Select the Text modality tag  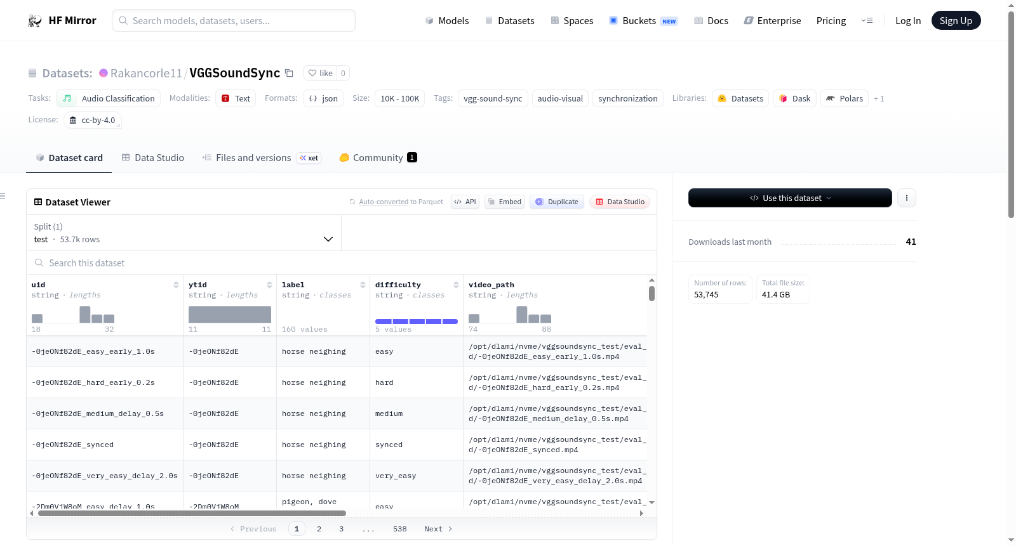pyautogui.click(x=236, y=98)
